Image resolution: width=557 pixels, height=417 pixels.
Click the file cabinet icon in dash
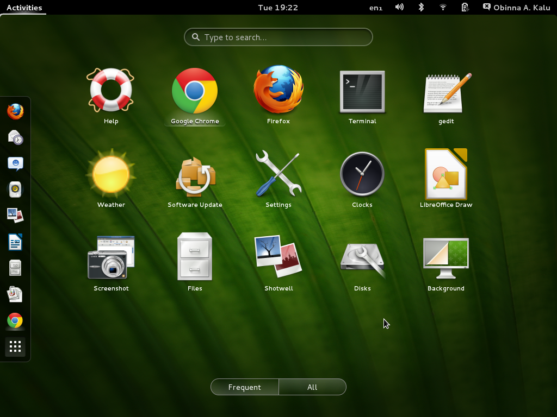(x=15, y=268)
